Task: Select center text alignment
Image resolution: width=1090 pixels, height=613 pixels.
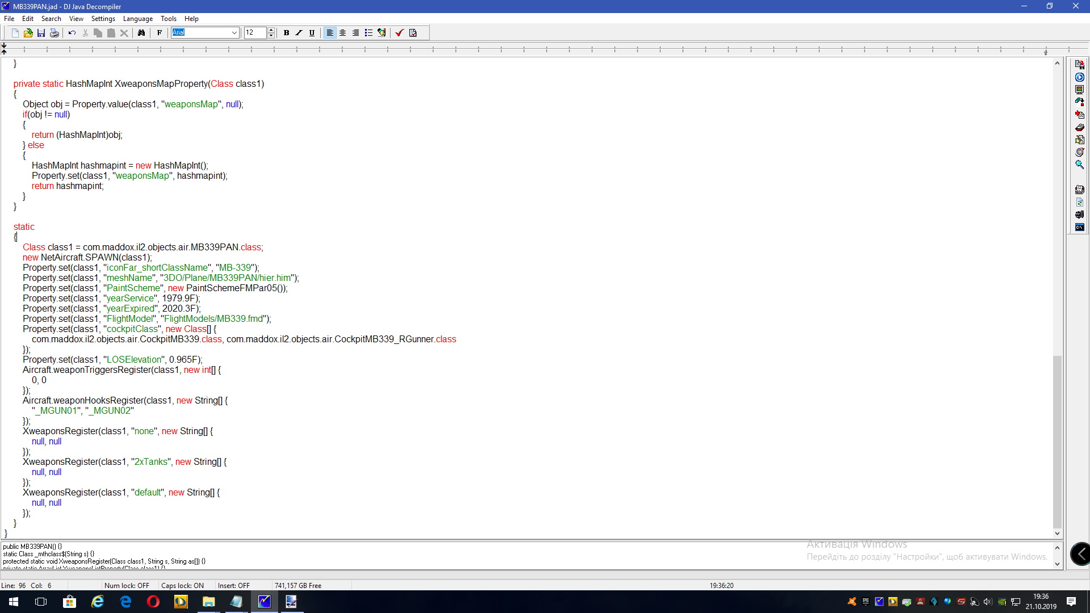Action: pyautogui.click(x=343, y=33)
